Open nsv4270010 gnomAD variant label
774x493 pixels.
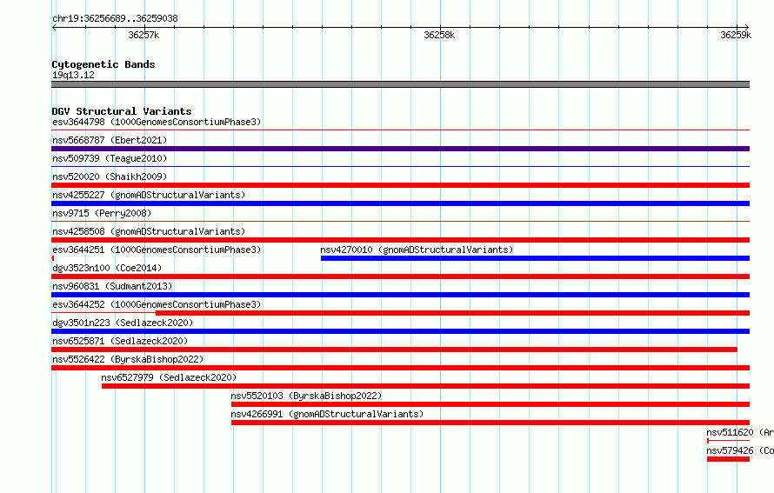point(417,250)
